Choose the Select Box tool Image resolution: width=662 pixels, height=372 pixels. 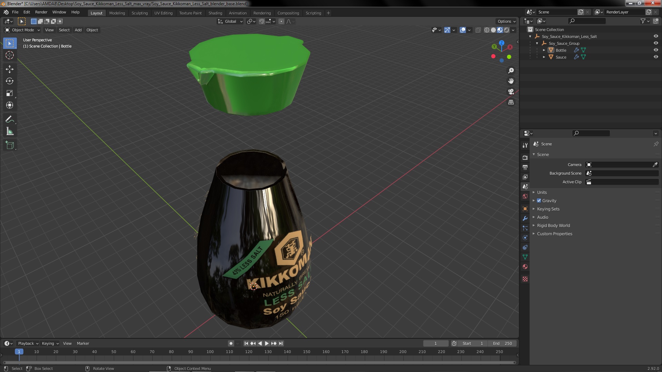[10, 43]
